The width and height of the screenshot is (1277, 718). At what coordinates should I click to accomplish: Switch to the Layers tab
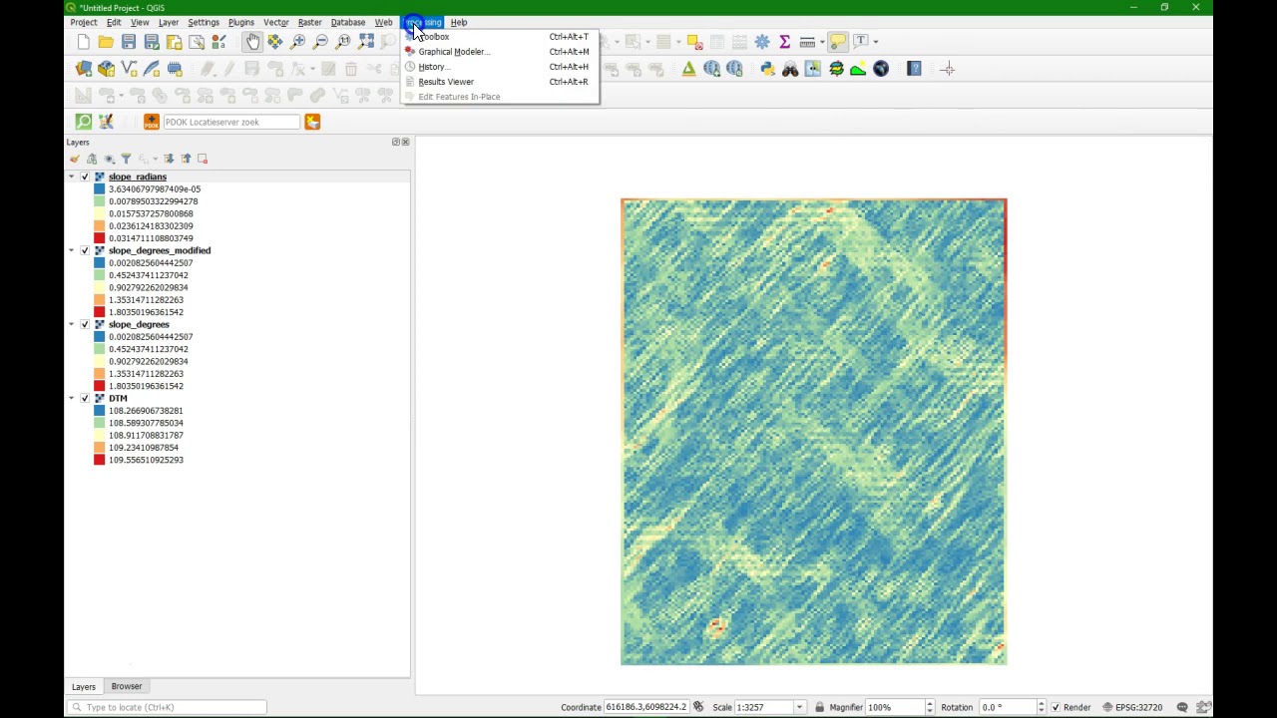84,686
